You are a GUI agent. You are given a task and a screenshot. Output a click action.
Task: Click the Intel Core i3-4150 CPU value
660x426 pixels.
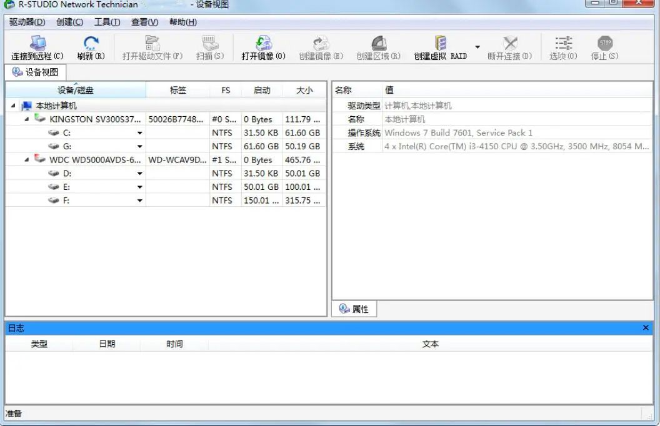(x=516, y=146)
